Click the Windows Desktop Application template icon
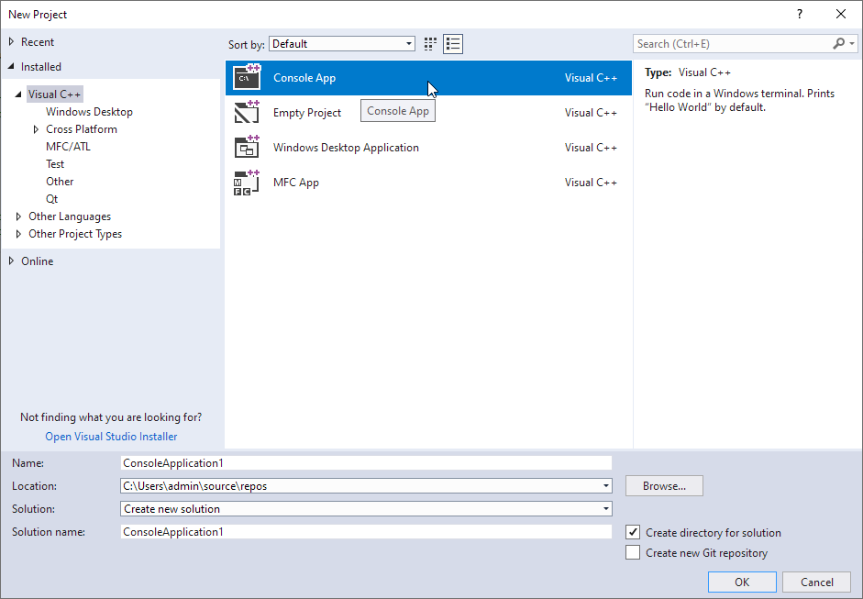Screen dimensions: 863x599 (247, 147)
